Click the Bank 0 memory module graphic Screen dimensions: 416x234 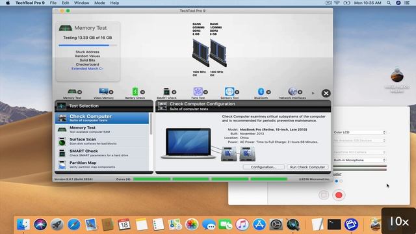point(201,53)
